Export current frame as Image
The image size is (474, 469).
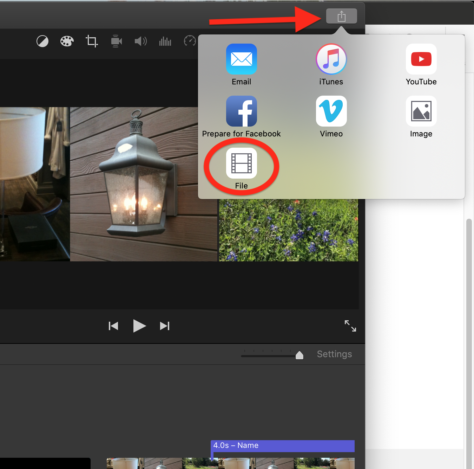coord(421,117)
